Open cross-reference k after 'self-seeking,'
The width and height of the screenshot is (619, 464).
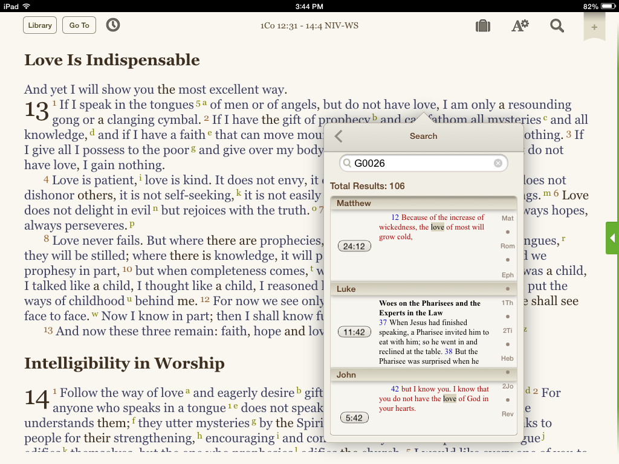point(239,193)
